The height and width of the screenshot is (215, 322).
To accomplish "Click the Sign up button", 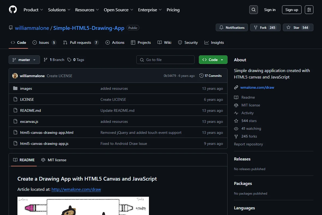I will pyautogui.click(x=292, y=10).
